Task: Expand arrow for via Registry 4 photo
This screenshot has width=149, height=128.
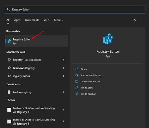Action: 63,110
